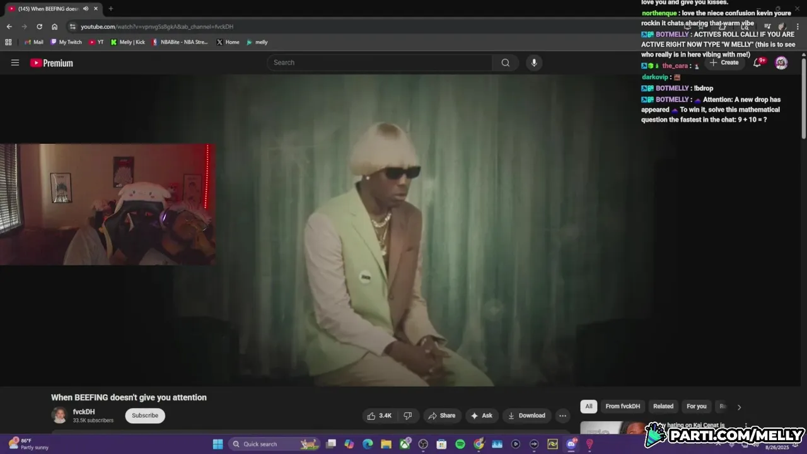The width and height of the screenshot is (807, 454).
Task: Go to YouTube Premium home logo
Action: [52, 63]
